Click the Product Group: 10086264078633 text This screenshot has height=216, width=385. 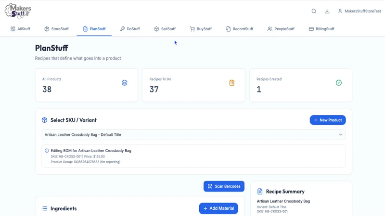[86, 162]
